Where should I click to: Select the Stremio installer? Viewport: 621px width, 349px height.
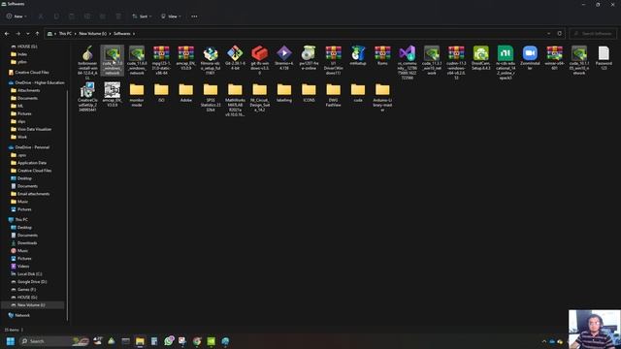point(284,58)
